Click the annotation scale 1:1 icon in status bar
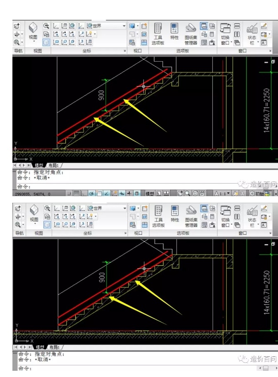This screenshot has width=278, height=377. 220,193
